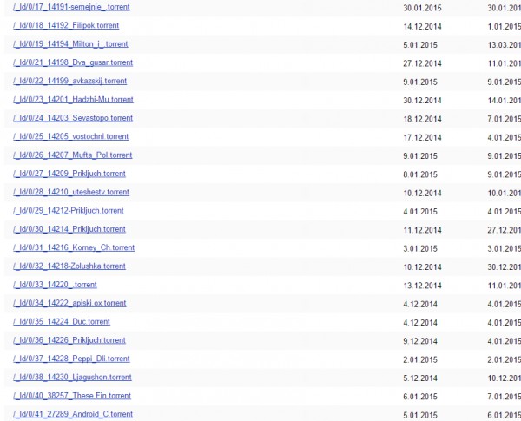Viewport: 521px width, 421px height.
Task: Click the 19_14194_Milton_i_.torrent link
Action: [x=70, y=44]
